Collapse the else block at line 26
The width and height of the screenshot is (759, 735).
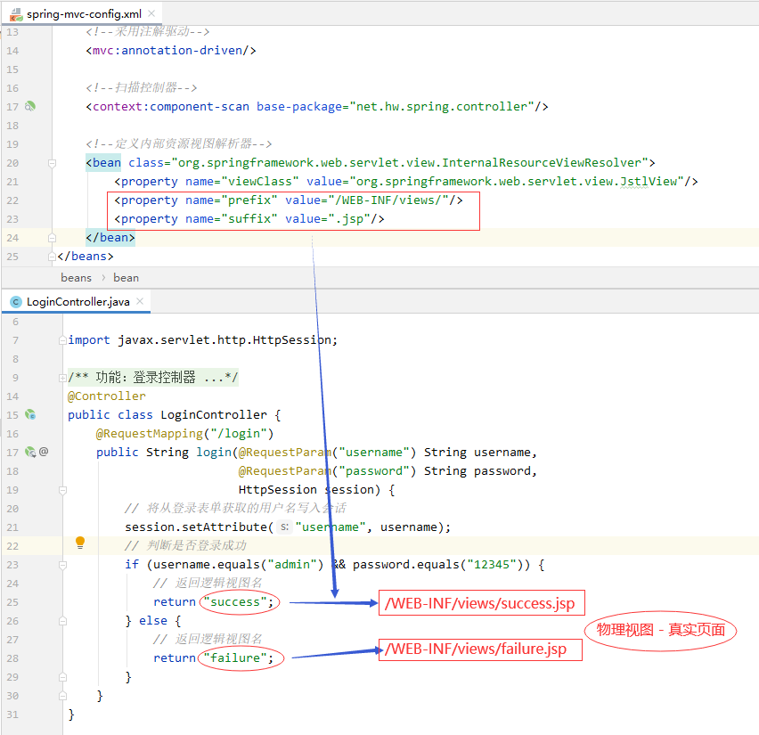62,621
